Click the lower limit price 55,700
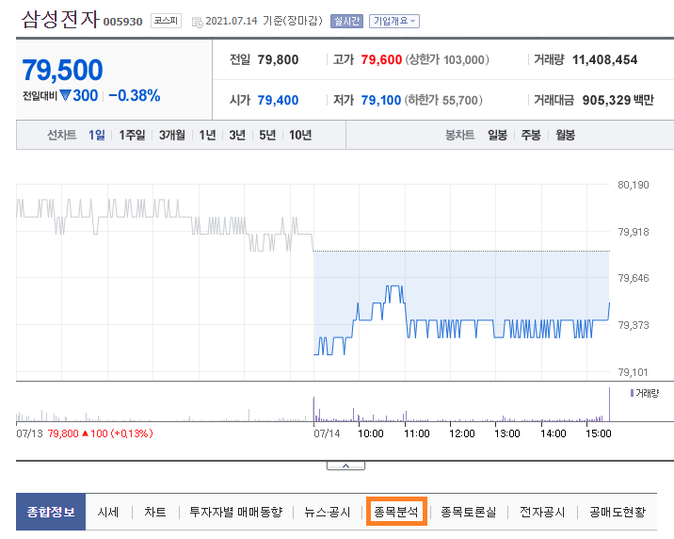The height and width of the screenshot is (539, 674). tap(460, 100)
